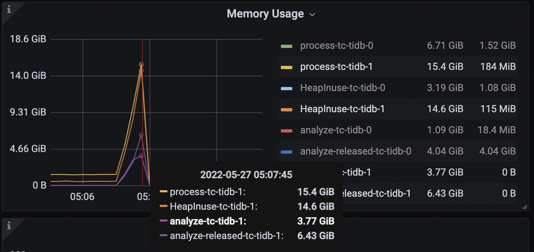534x252 pixels.
Task: Click the blue line marker beside analyze-released-tc-tidb-0
Action: point(286,151)
